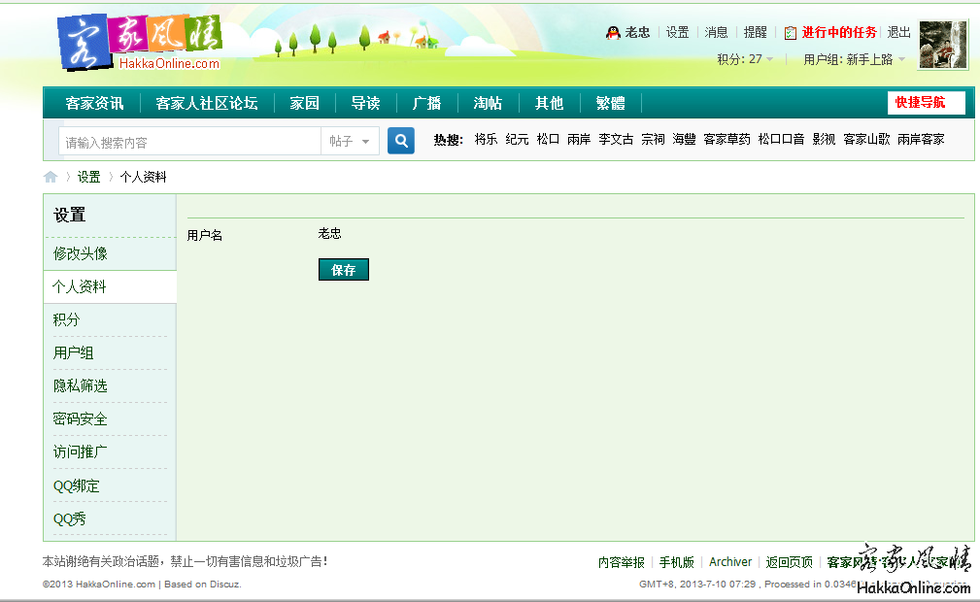Image resolution: width=980 pixels, height=602 pixels.
Task: Open the 帖子 search type dropdown
Action: [x=350, y=142]
